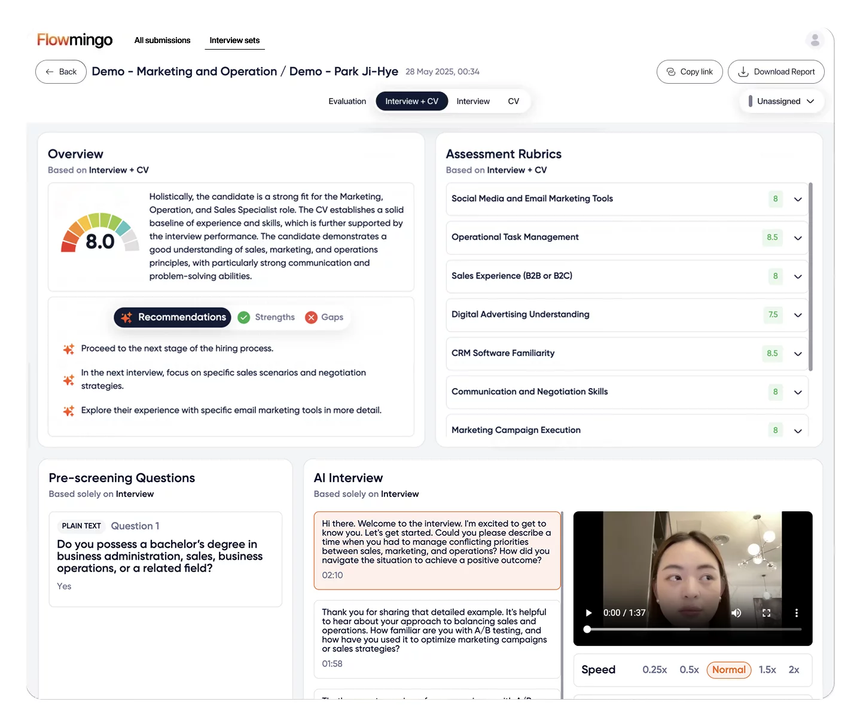
Task: Click the 'Yes' answer text
Action: click(x=64, y=587)
